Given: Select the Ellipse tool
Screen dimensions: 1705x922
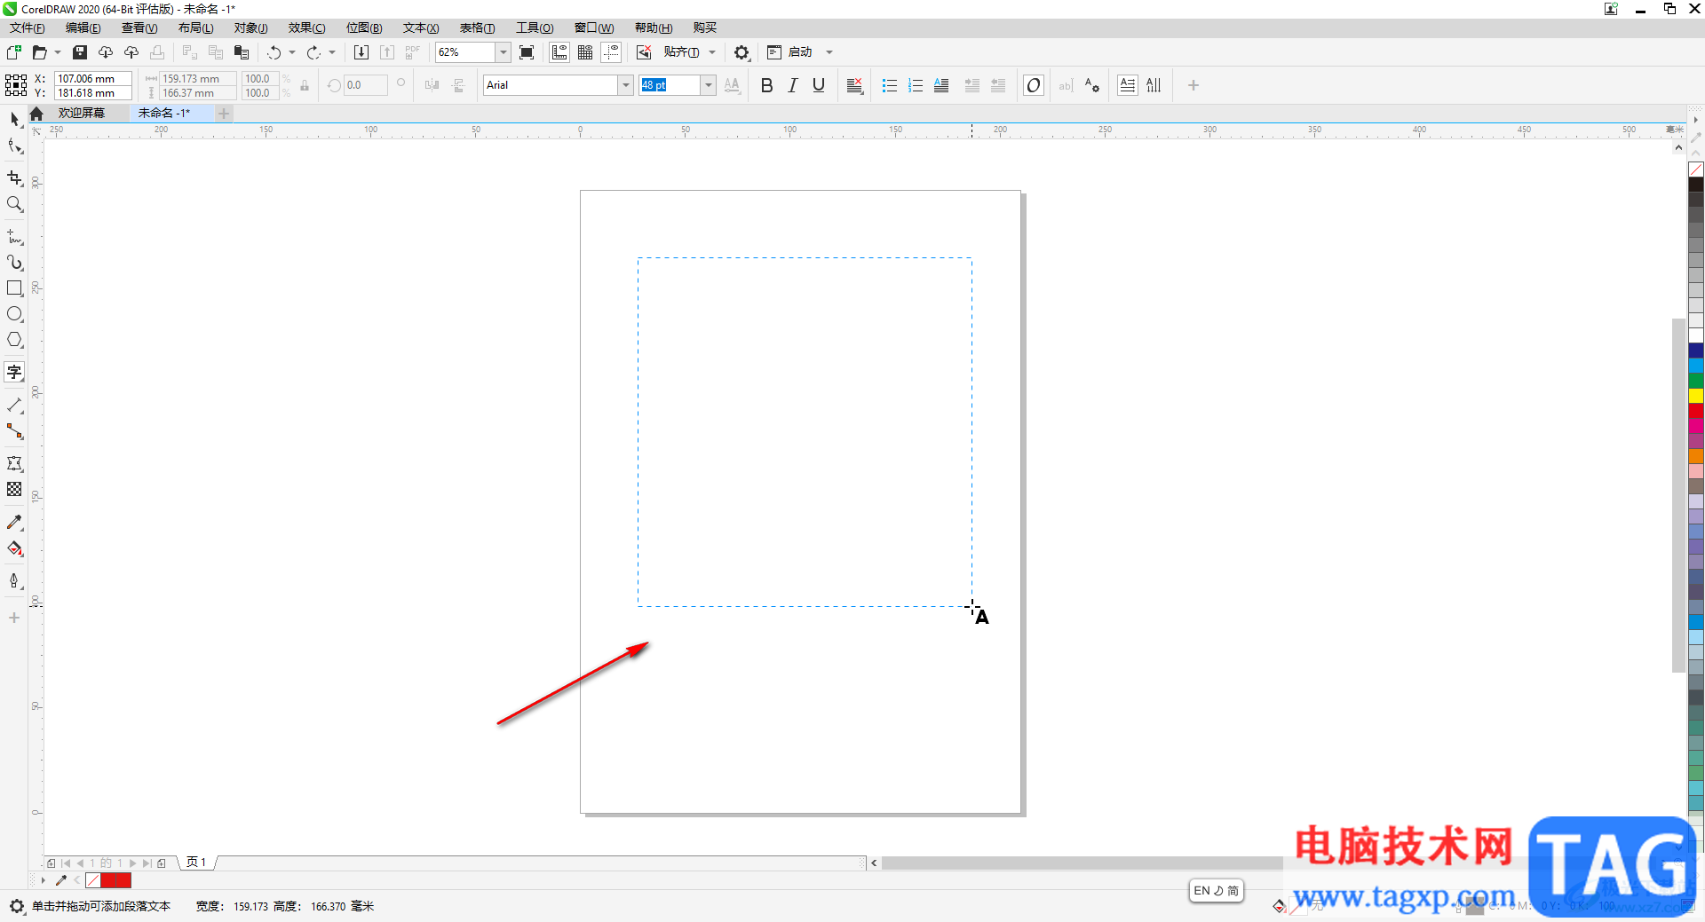Looking at the screenshot, I should click(14, 314).
